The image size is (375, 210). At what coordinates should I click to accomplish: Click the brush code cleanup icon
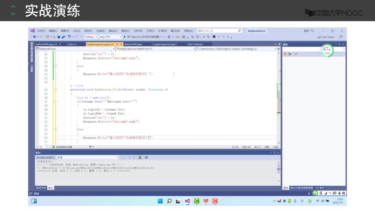click(90, 147)
